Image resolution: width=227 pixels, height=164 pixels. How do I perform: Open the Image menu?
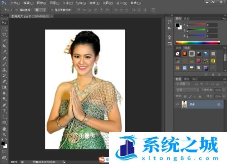point(41,3)
